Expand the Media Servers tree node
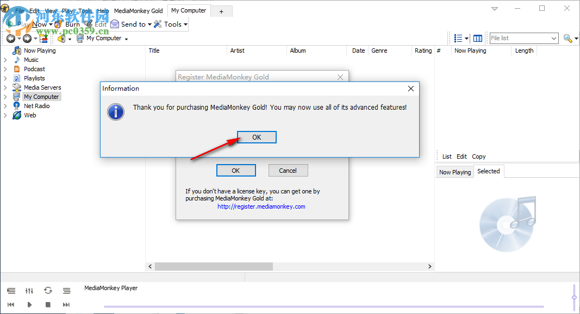580x314 pixels. point(5,87)
